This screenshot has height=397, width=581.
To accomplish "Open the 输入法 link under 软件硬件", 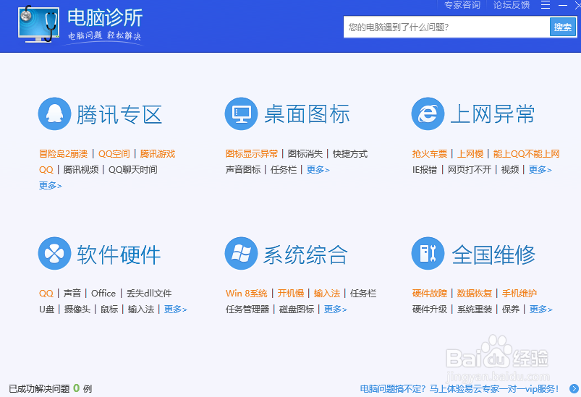I will tap(141, 310).
